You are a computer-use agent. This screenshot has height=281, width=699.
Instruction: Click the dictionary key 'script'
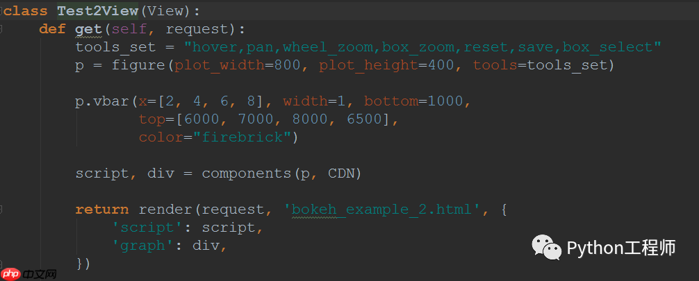(147, 228)
